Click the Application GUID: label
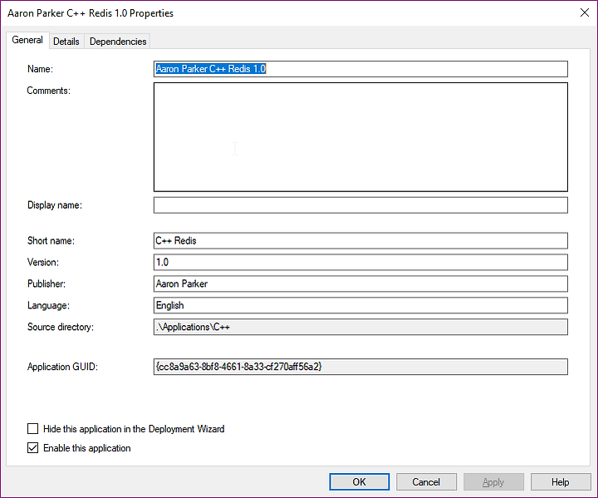Viewport: 598px width, 498px height. (x=62, y=367)
